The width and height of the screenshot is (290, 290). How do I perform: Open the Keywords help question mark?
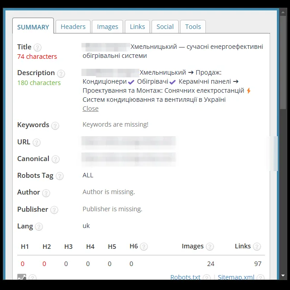[x=55, y=126]
